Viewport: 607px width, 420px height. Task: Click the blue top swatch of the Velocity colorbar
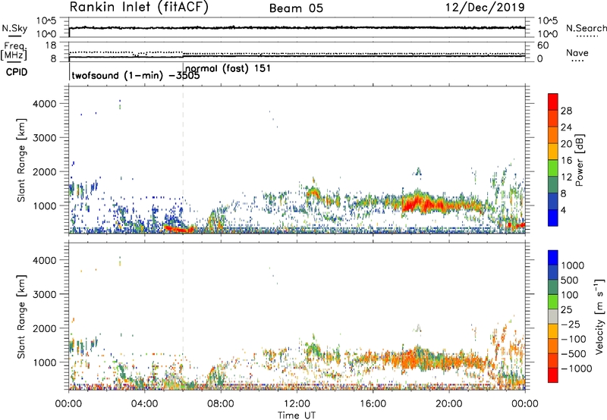point(553,258)
